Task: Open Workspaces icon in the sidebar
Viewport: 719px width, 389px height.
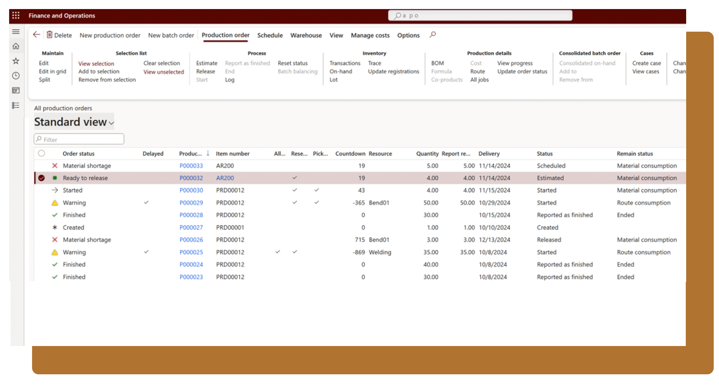Action: 16,90
